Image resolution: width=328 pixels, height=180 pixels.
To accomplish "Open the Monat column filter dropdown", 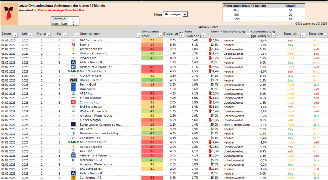I will (x=48, y=35).
